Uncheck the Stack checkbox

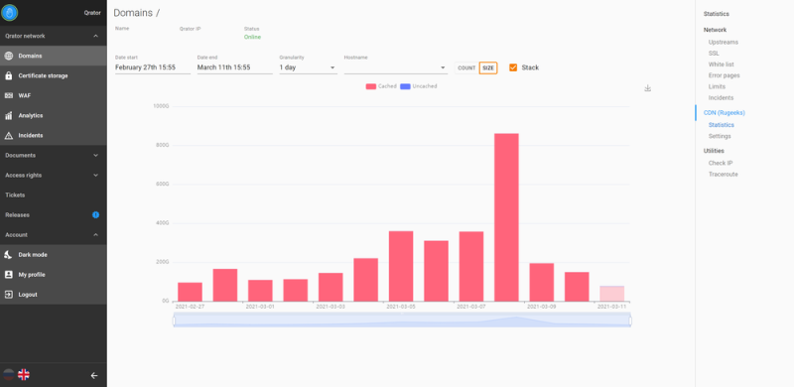513,67
